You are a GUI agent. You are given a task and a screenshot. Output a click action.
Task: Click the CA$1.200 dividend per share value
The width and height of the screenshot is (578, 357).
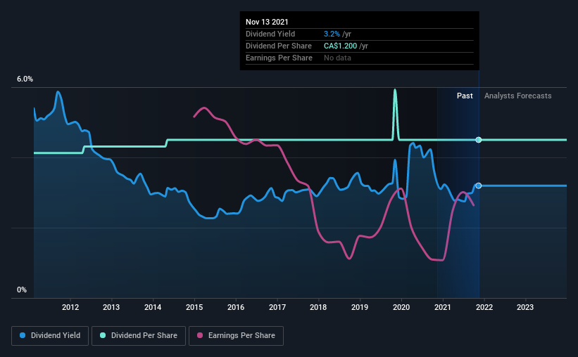click(340, 46)
